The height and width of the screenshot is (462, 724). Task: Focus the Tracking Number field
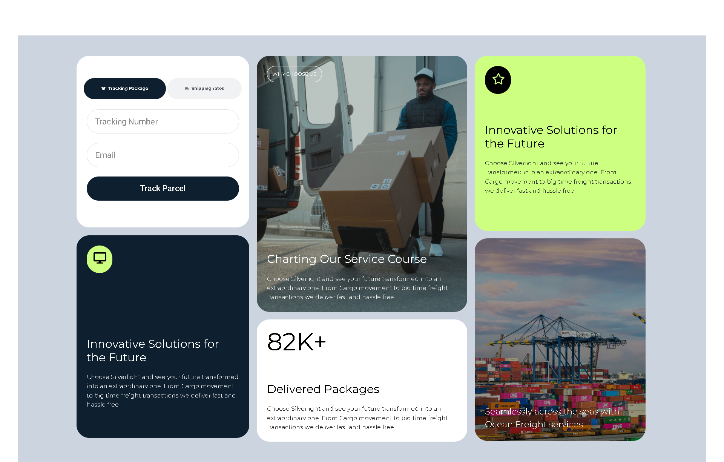tap(163, 121)
